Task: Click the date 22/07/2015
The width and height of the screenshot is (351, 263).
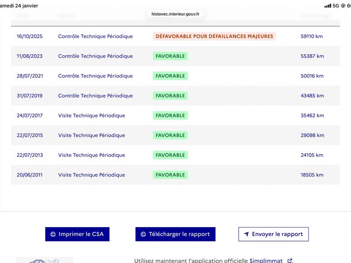Action: coord(30,135)
